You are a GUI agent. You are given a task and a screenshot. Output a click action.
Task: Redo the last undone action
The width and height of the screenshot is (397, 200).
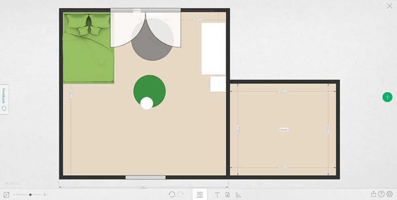click(x=181, y=194)
